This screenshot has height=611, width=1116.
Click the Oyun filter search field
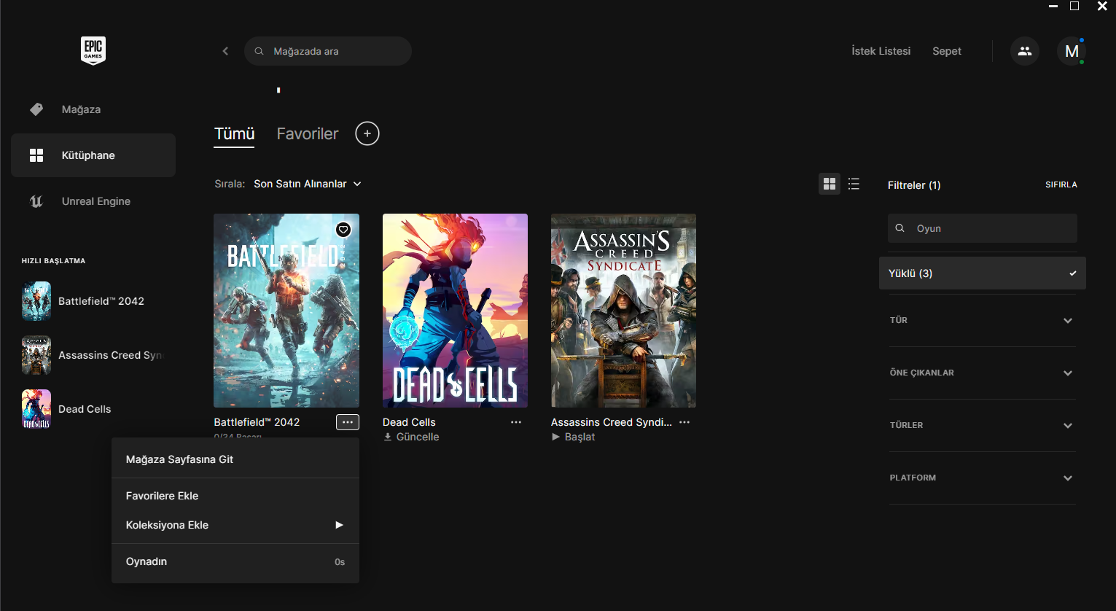click(x=983, y=228)
